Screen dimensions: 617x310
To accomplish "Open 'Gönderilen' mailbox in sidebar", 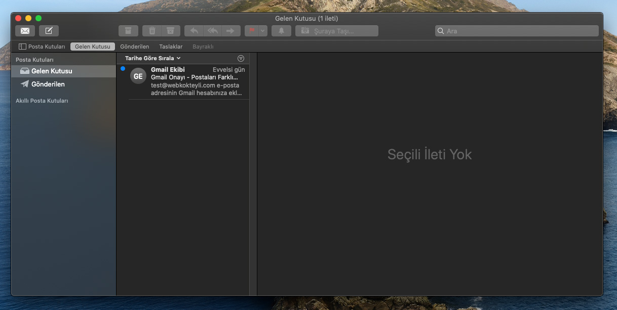I will point(64,84).
